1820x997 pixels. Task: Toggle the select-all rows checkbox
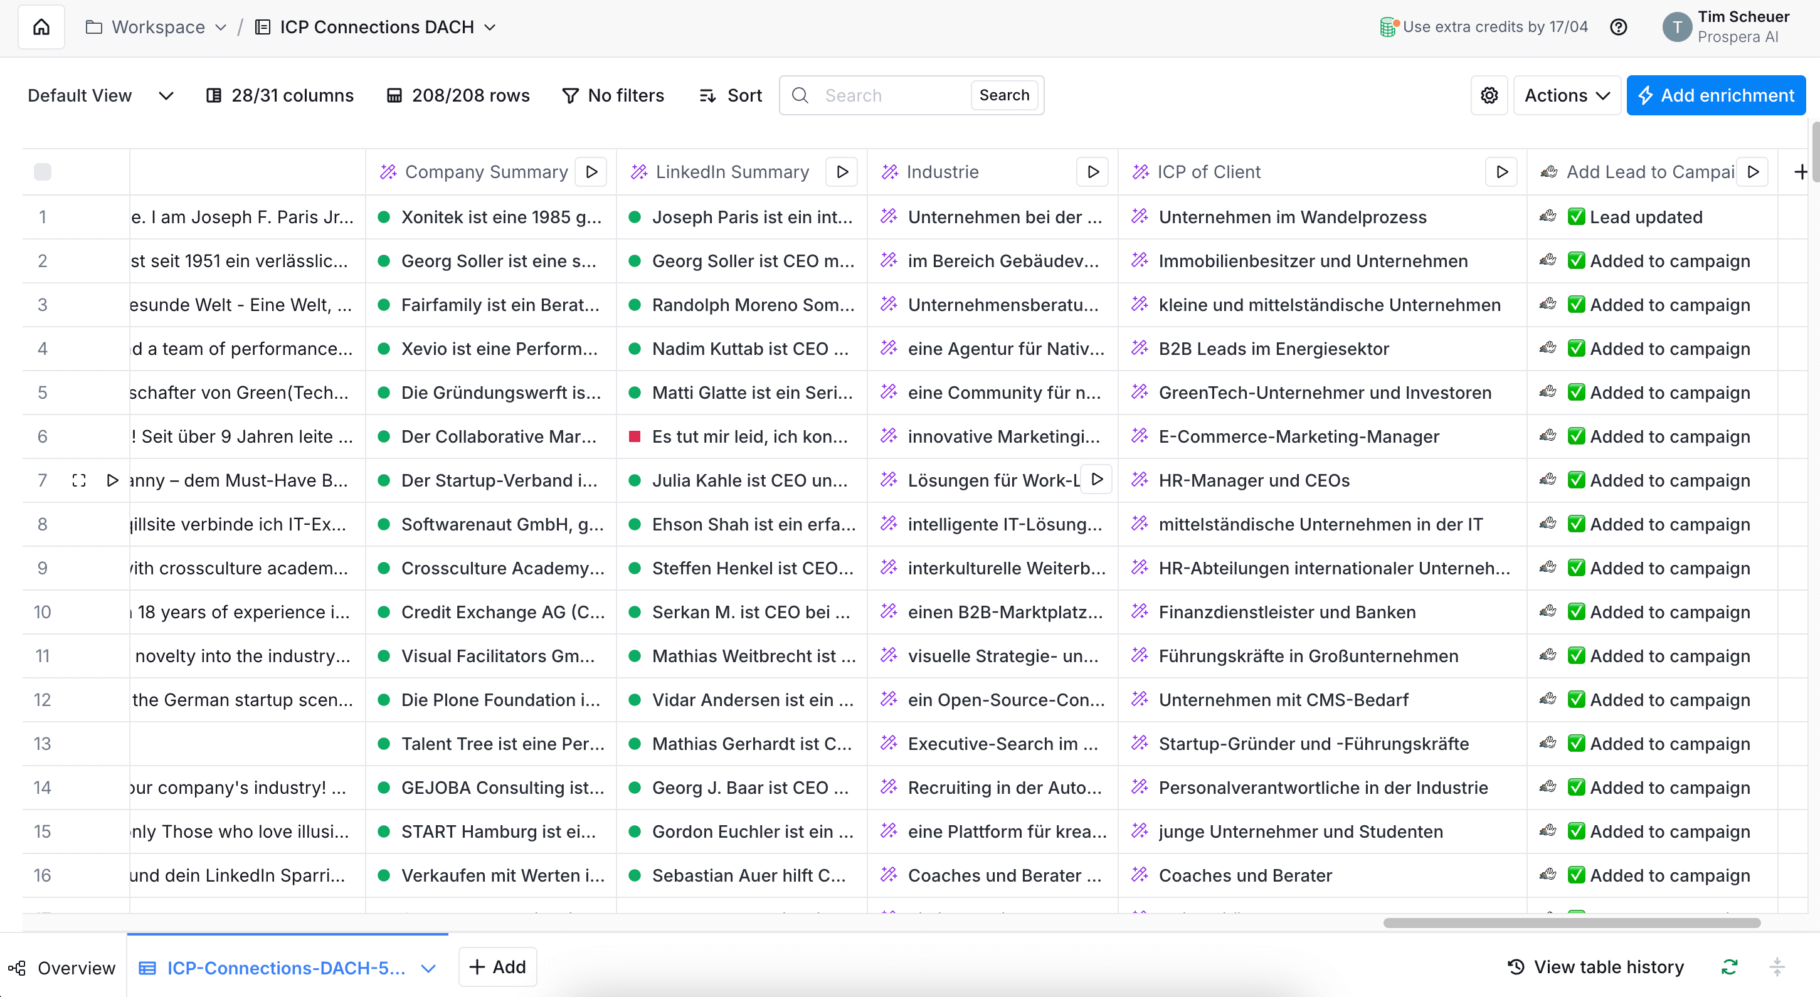(x=43, y=172)
